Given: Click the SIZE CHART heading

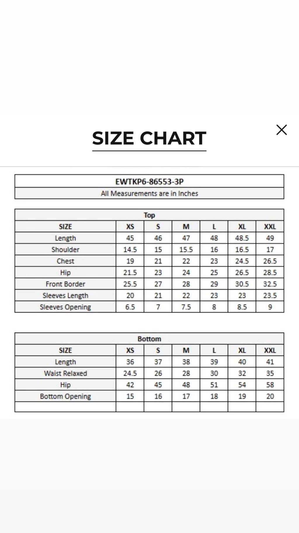Looking at the screenshot, I should pos(149,138).
